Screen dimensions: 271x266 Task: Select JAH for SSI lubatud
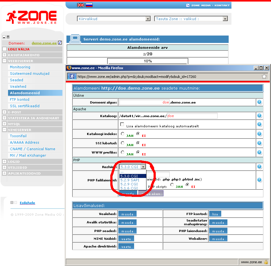coord(123,143)
